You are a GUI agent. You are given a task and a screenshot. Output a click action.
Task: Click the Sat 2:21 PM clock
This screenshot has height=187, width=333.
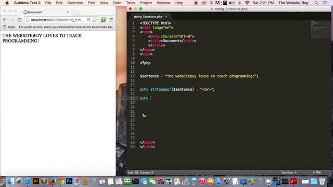[x=263, y=3]
